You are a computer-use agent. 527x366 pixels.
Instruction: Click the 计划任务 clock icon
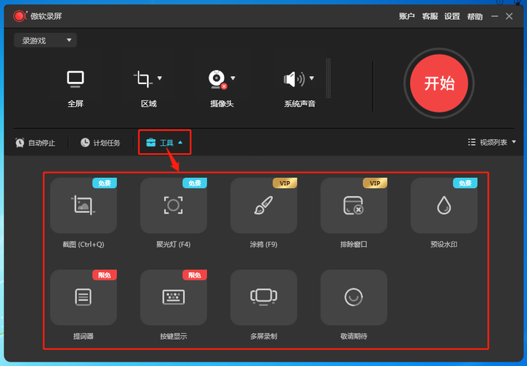(x=85, y=143)
